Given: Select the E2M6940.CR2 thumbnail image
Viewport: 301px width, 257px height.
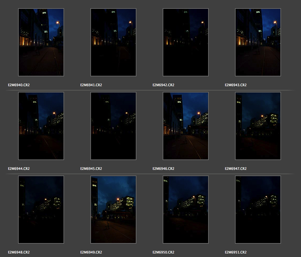Looking at the screenshot, I should (41, 42).
